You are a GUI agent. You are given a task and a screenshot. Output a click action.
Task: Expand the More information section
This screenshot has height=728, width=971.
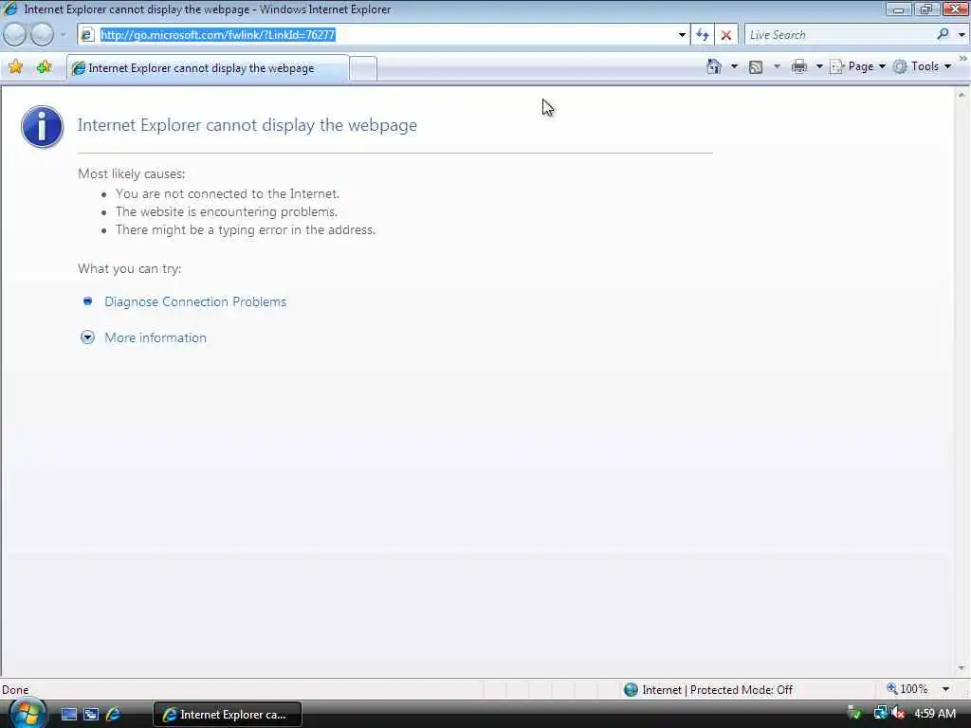155,337
